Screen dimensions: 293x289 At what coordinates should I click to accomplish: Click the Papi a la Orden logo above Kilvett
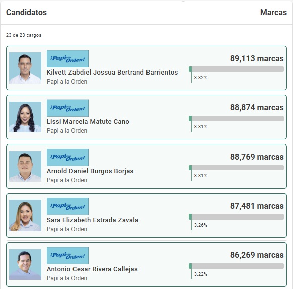pos(67,59)
